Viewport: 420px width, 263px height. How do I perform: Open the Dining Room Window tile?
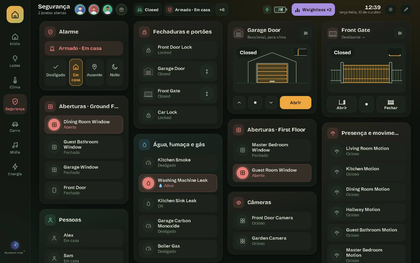tap(84, 124)
